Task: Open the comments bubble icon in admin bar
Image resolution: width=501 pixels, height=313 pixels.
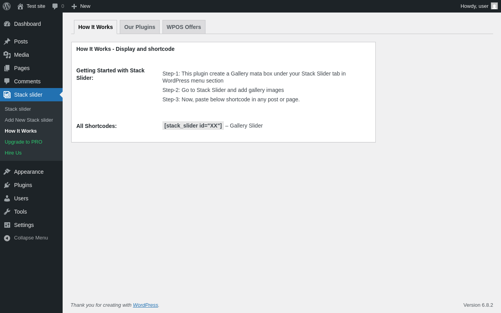Action: 55,6
